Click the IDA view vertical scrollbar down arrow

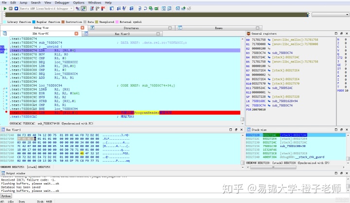[243, 123]
